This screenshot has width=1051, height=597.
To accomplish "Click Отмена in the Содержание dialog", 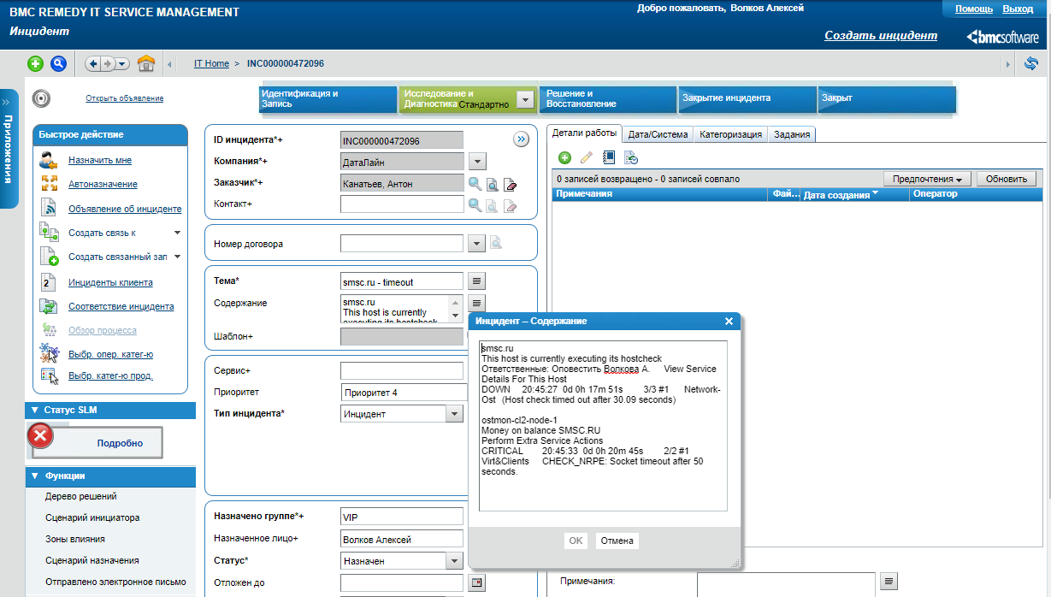I will [617, 541].
